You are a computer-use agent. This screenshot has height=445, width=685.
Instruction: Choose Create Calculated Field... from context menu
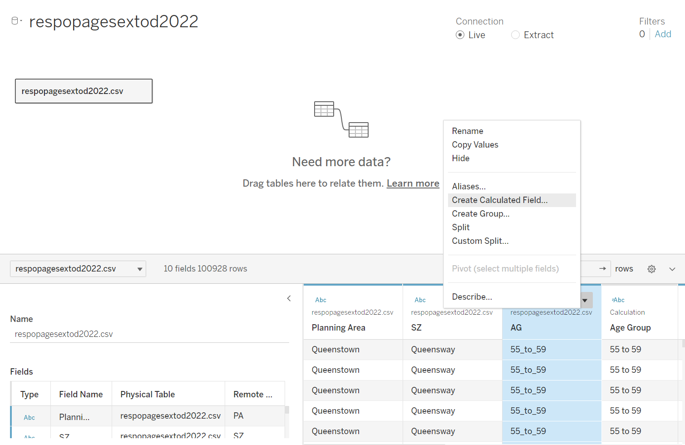coord(500,200)
